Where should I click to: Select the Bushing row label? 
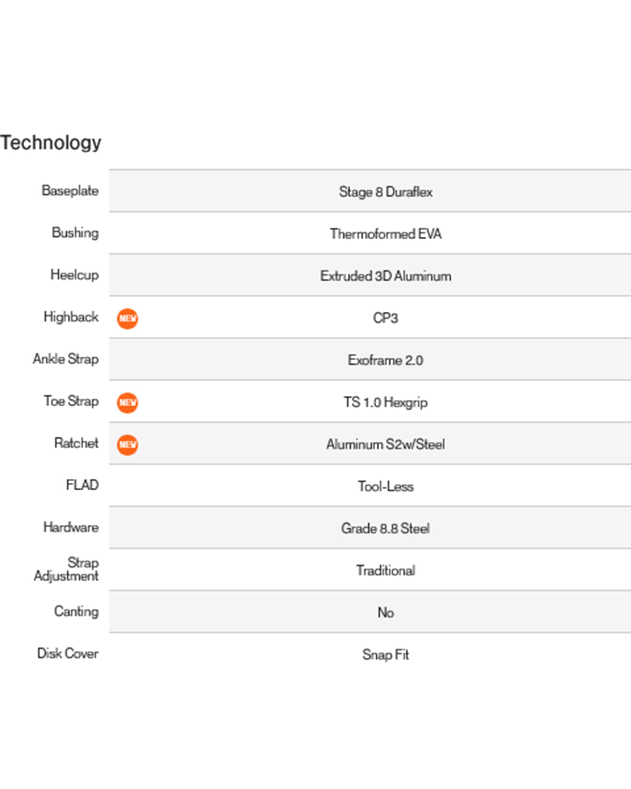(x=75, y=233)
